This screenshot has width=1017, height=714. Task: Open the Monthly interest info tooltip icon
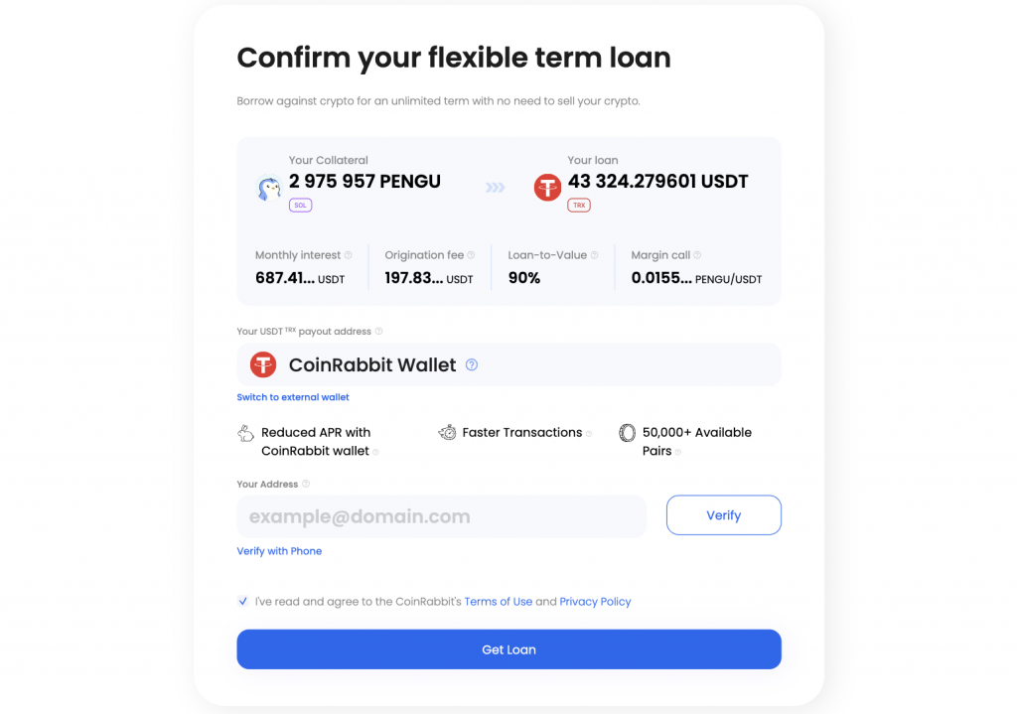(x=349, y=255)
